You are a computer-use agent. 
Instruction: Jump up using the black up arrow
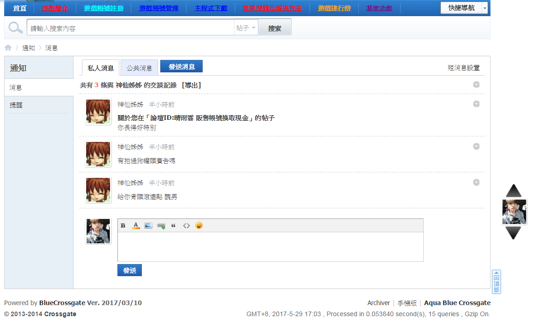(514, 191)
